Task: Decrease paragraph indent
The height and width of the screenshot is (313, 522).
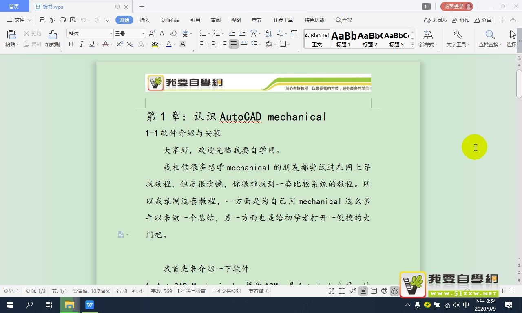Action: point(232,33)
